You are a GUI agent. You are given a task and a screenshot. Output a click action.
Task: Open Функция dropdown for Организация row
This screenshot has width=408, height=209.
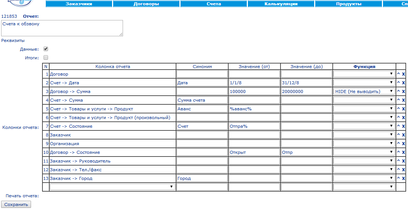coord(364,144)
